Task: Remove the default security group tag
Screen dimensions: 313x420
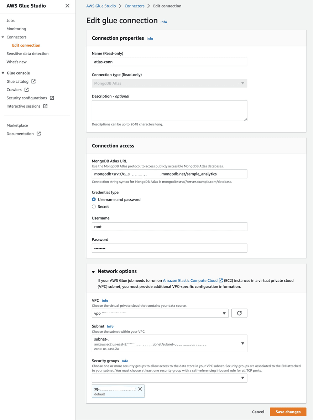Action: point(140,389)
